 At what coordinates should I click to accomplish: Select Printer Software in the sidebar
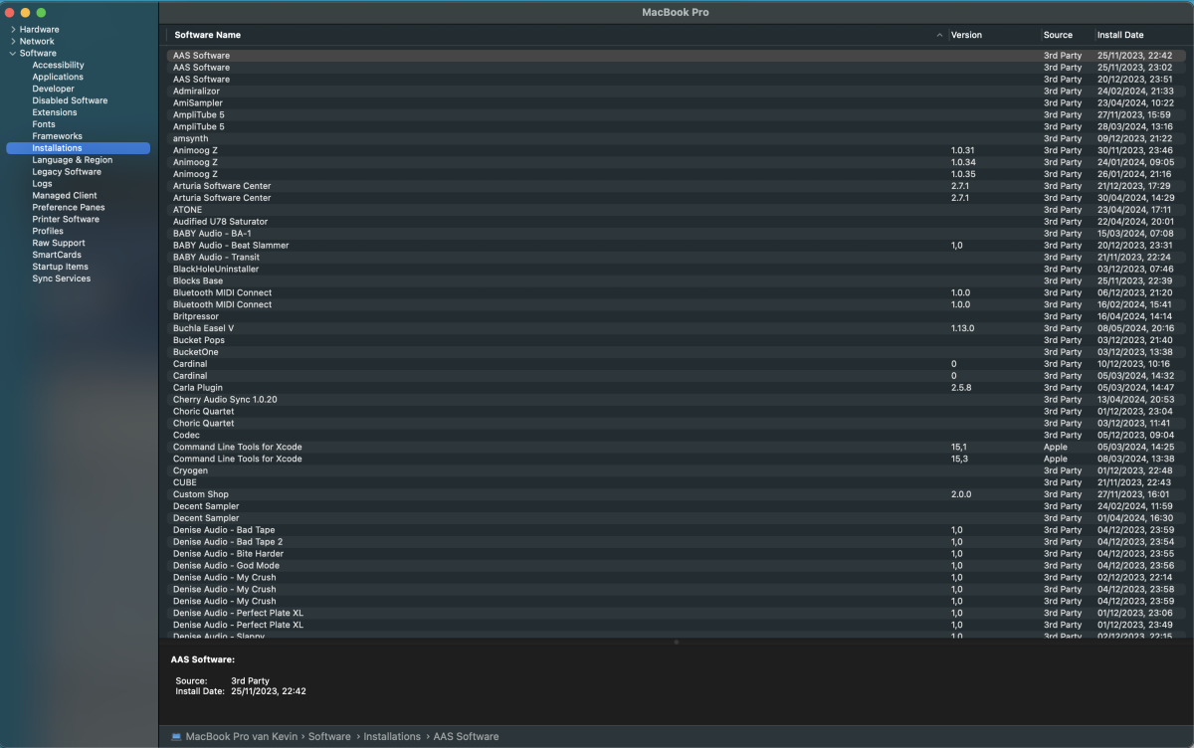pos(66,220)
